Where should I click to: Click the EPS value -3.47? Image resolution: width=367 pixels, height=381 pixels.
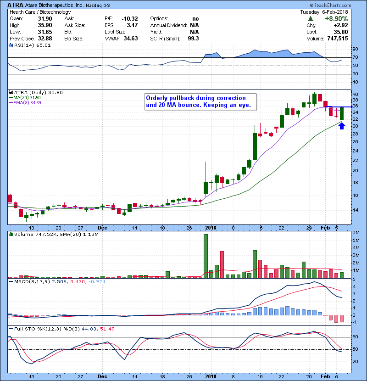(x=131, y=25)
